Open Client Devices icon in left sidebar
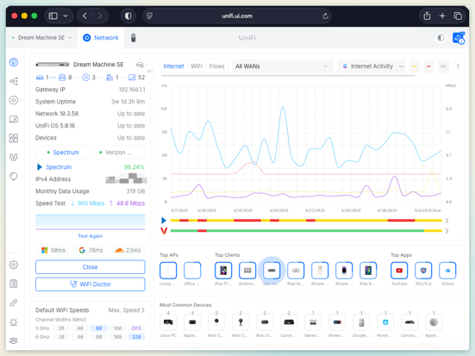The height and width of the screenshot is (356, 475). point(14,119)
